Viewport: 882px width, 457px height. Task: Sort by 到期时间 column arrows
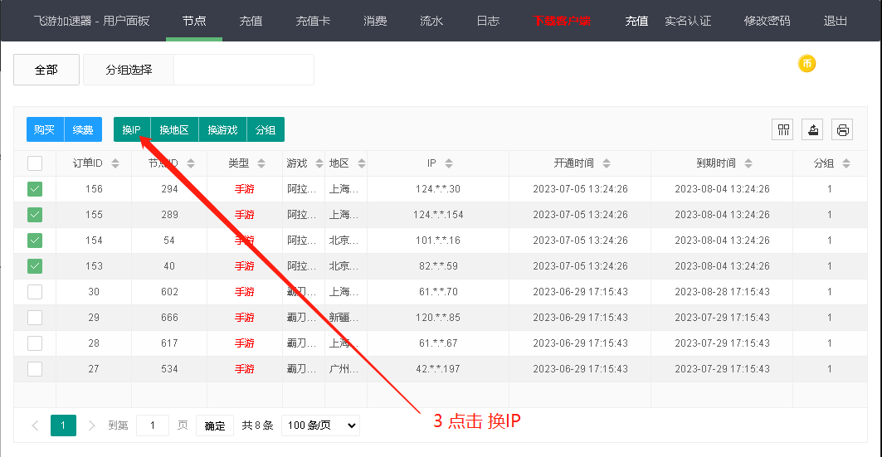coord(748,163)
